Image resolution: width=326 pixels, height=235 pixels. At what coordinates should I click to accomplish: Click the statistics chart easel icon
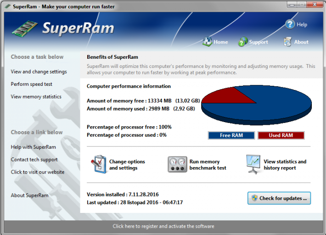tap(253, 164)
